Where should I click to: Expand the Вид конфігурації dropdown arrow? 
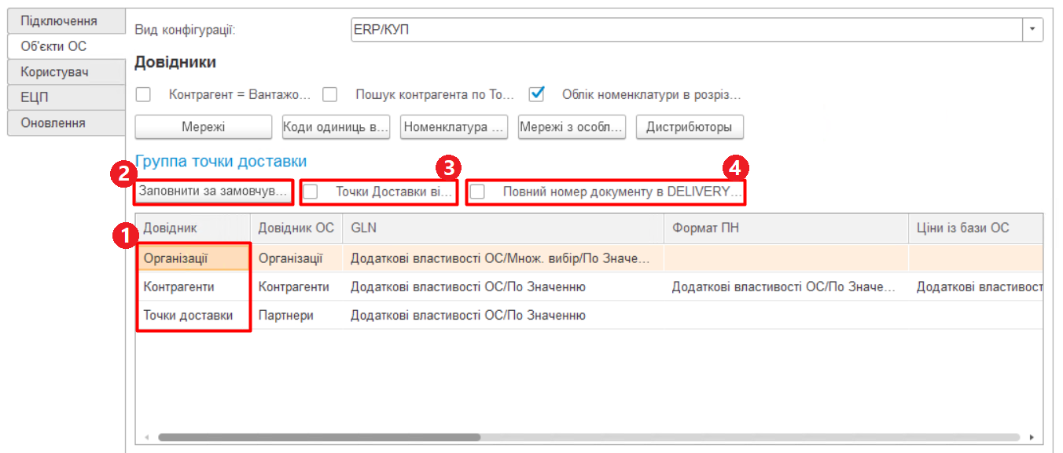(x=1032, y=30)
